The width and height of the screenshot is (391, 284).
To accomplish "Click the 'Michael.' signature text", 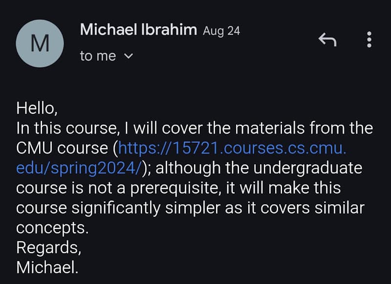I will click(x=47, y=267).
